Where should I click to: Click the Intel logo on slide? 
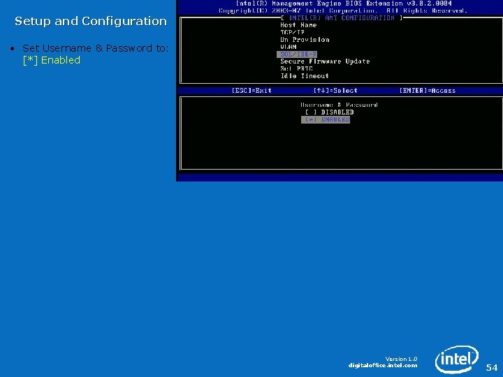tap(457, 360)
